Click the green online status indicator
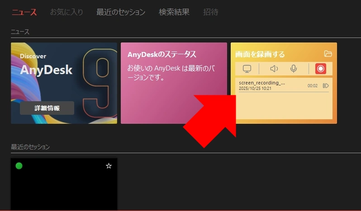This screenshot has height=211, width=361. click(x=19, y=166)
